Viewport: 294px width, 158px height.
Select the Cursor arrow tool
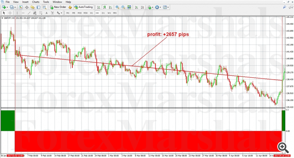pos(4,13)
